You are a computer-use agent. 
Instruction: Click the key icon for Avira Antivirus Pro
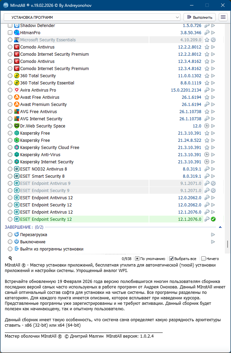207,90
